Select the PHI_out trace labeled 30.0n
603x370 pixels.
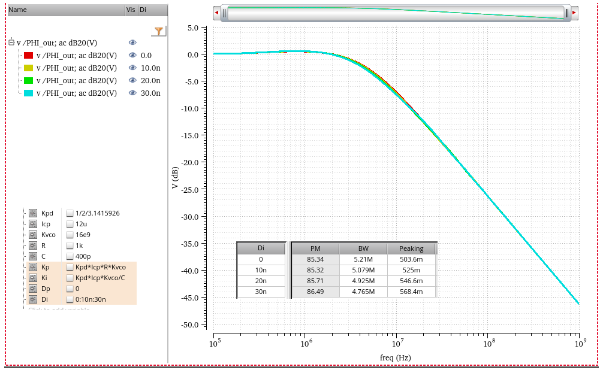[x=77, y=93]
